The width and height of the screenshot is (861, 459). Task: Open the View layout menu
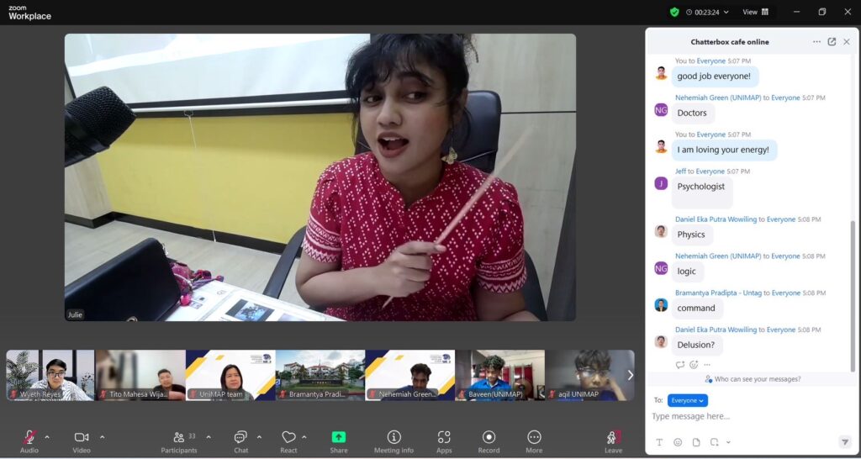click(756, 12)
